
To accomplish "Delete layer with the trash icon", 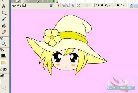I will pyautogui.click(x=51, y=6).
